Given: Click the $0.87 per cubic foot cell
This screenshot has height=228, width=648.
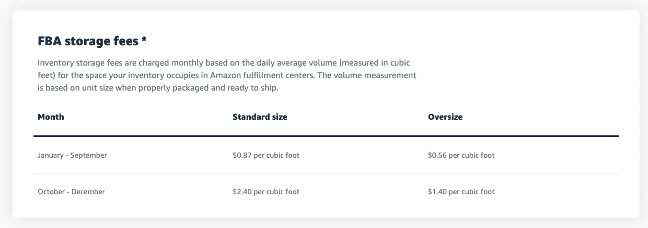Looking at the screenshot, I should tap(266, 155).
